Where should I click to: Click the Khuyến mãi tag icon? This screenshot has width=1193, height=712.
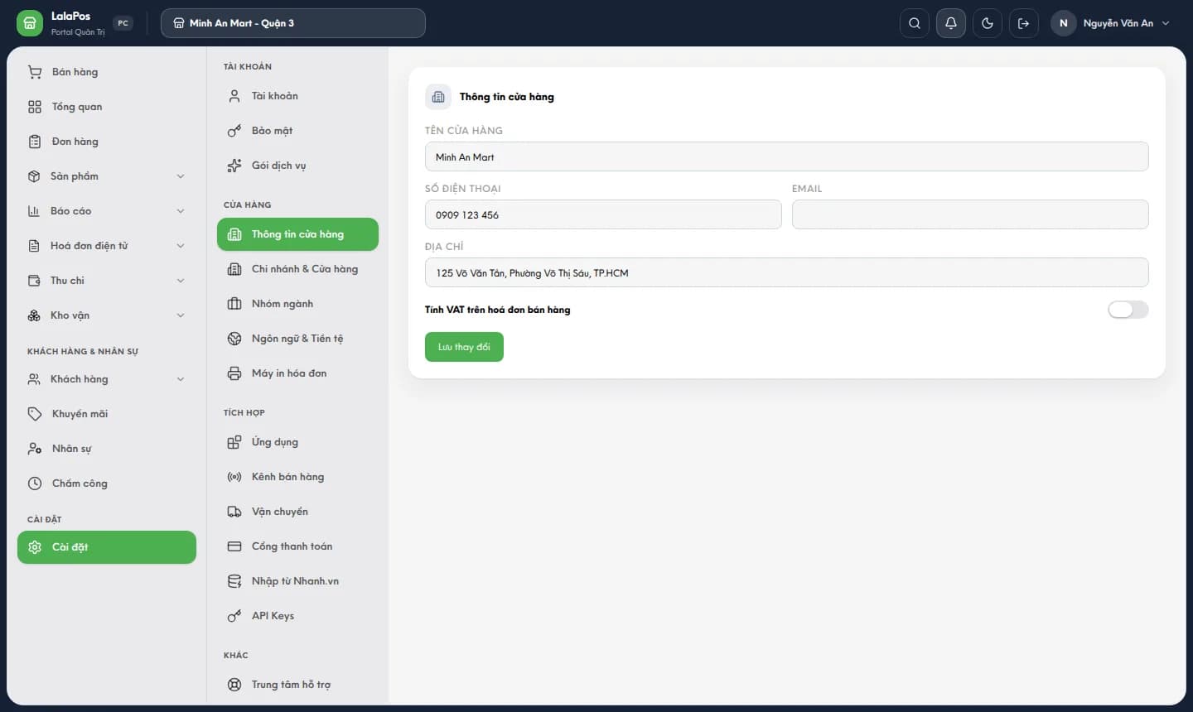[x=35, y=414]
